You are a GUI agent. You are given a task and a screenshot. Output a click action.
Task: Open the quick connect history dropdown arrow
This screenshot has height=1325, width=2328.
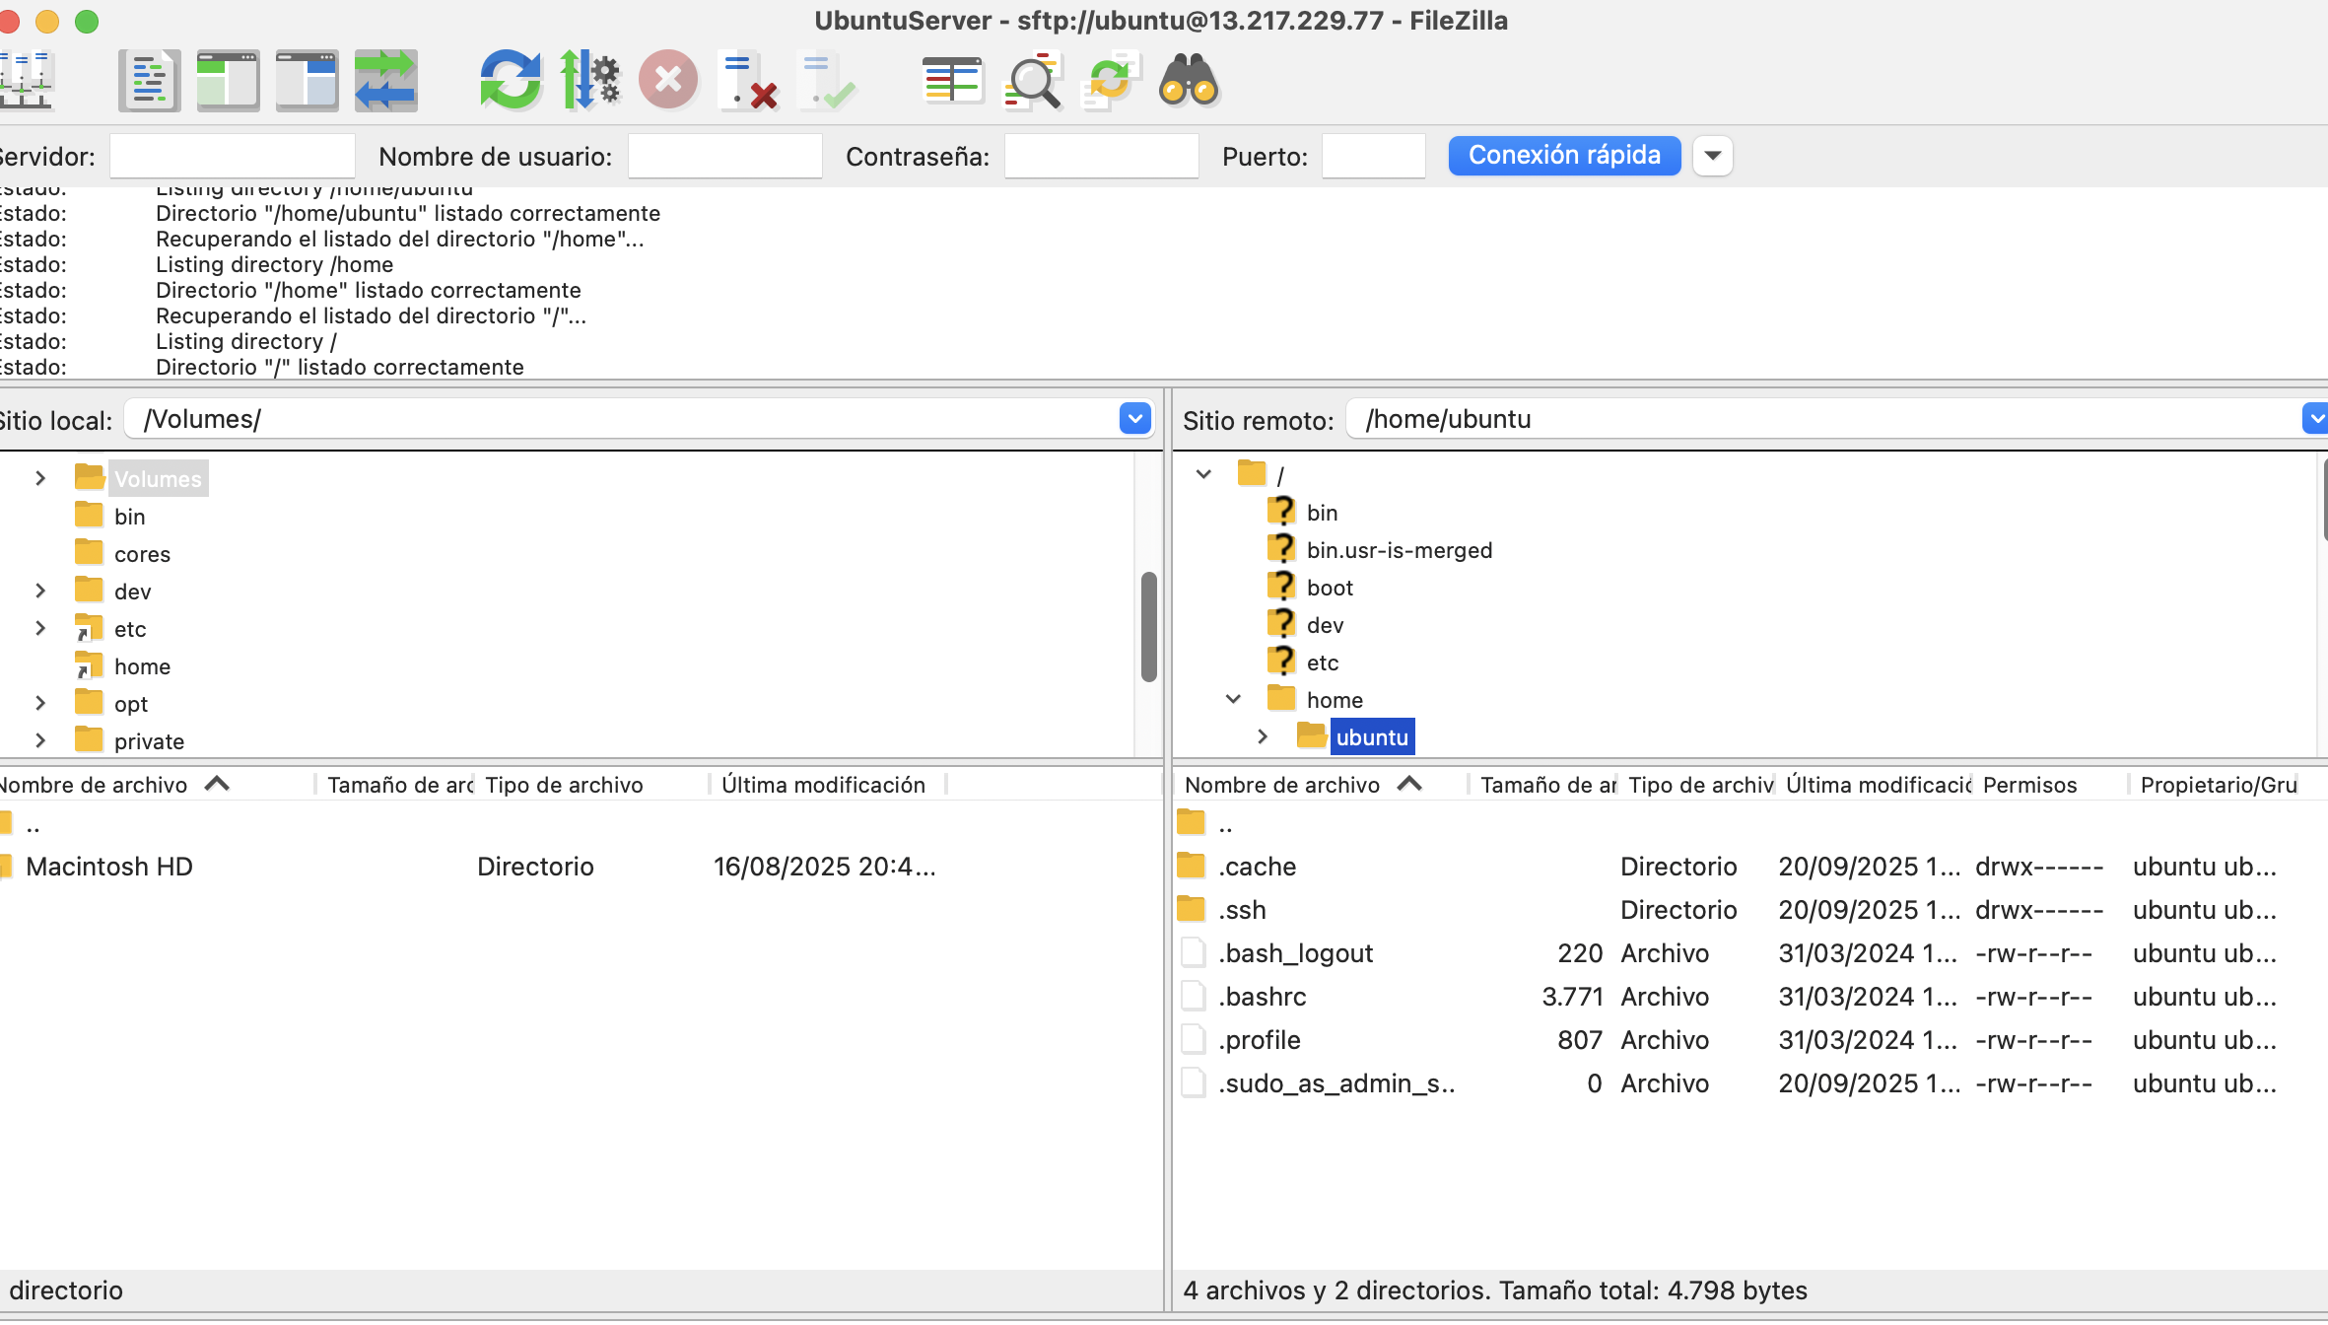(1712, 156)
